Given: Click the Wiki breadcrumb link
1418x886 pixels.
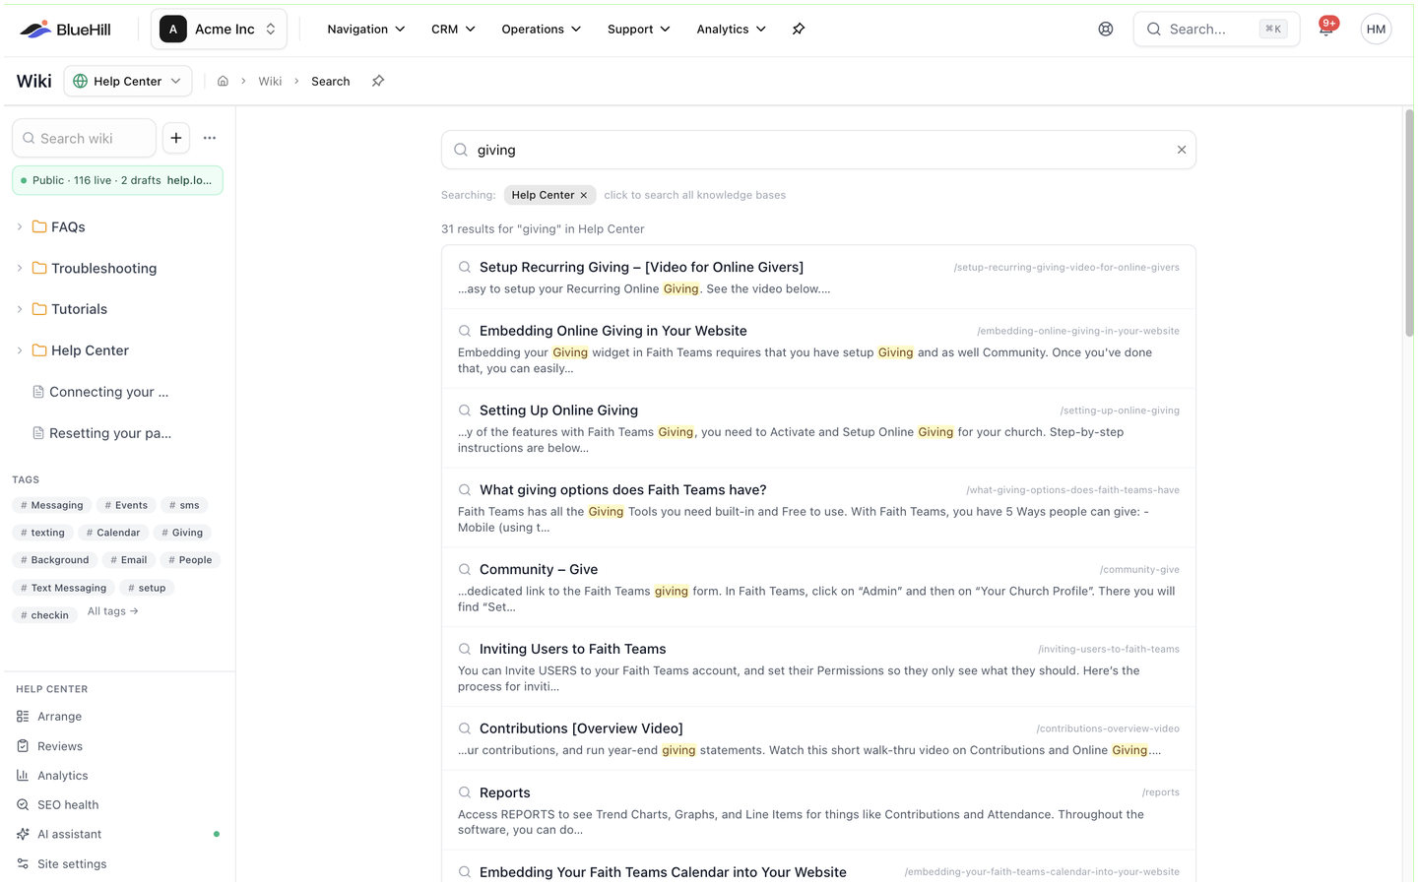Looking at the screenshot, I should point(270,81).
